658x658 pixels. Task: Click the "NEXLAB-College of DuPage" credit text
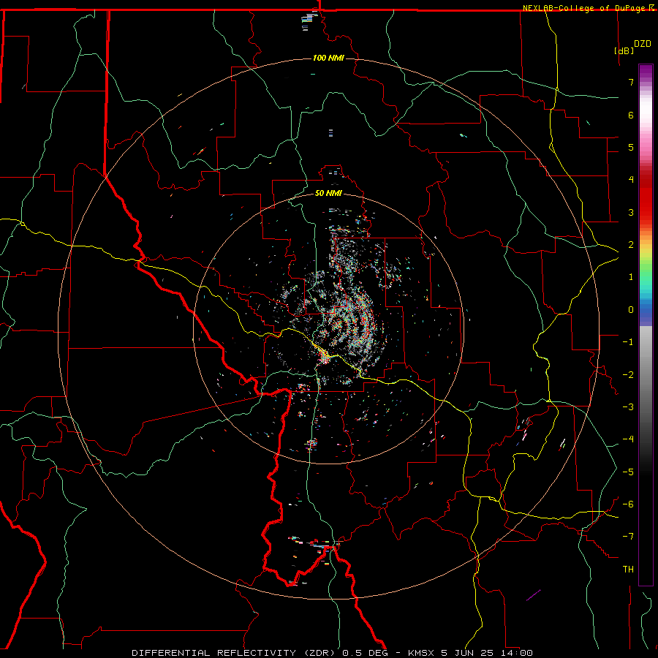584,8
